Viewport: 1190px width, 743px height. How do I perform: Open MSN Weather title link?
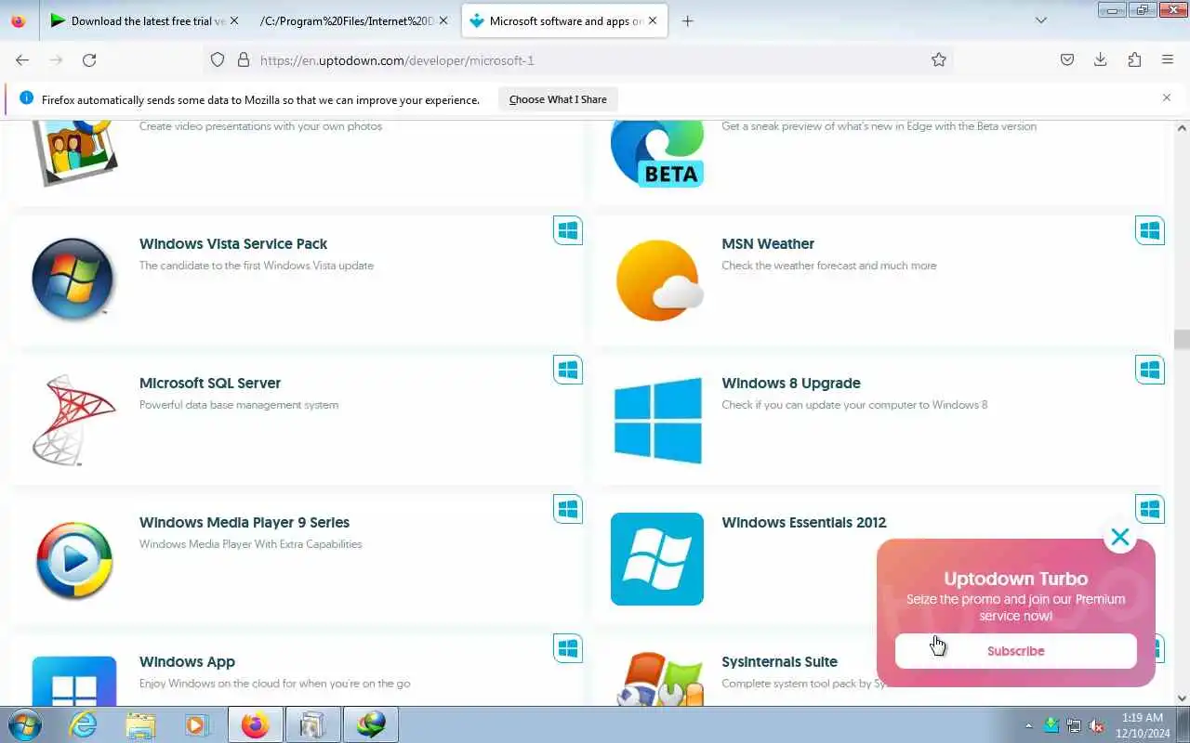(768, 243)
